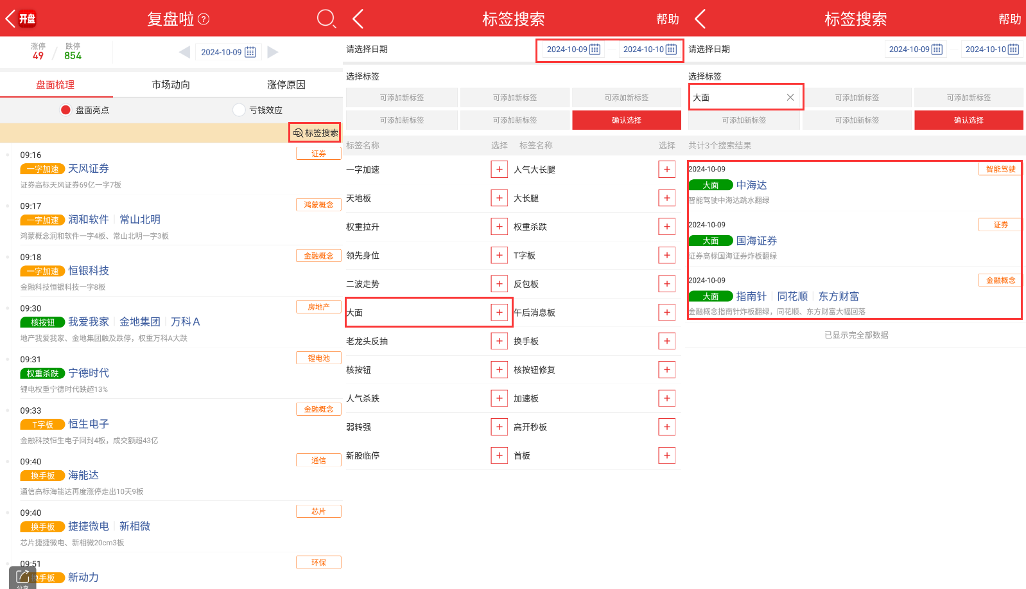
Task: Remove the 大面 tag with X
Action: coord(790,98)
